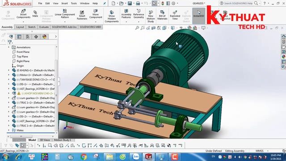Switch to the Evaluate tab
The width and height of the screenshot is (286, 161).
[x=44, y=27]
